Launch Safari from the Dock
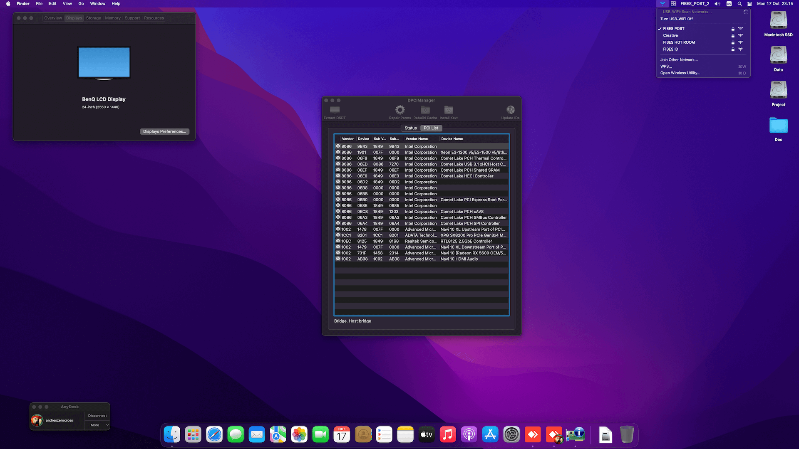This screenshot has width=799, height=449. (x=214, y=434)
